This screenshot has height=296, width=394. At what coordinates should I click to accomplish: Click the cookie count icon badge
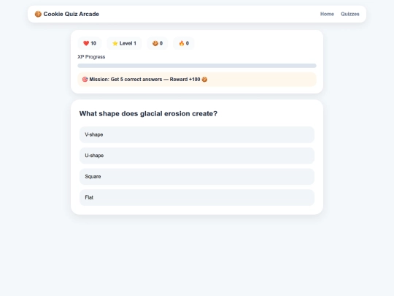coord(155,43)
